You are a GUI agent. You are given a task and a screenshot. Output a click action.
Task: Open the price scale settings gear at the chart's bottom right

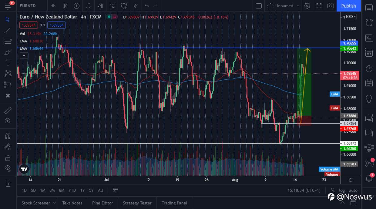coord(351,180)
